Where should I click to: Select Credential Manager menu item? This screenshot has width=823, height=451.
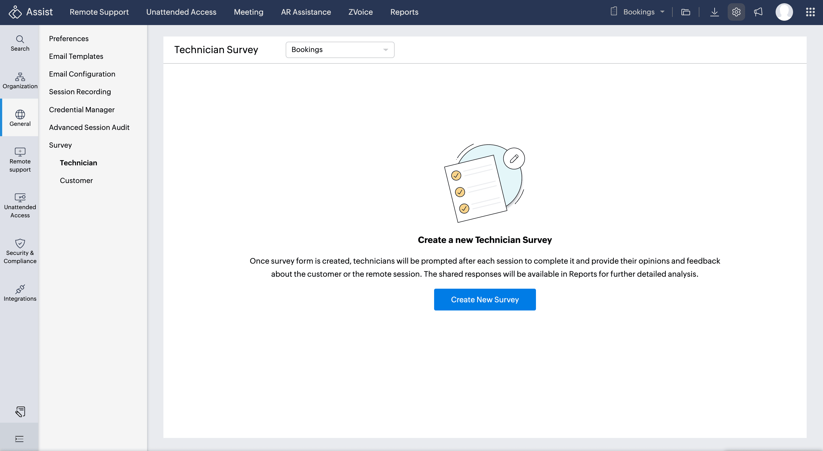point(81,109)
